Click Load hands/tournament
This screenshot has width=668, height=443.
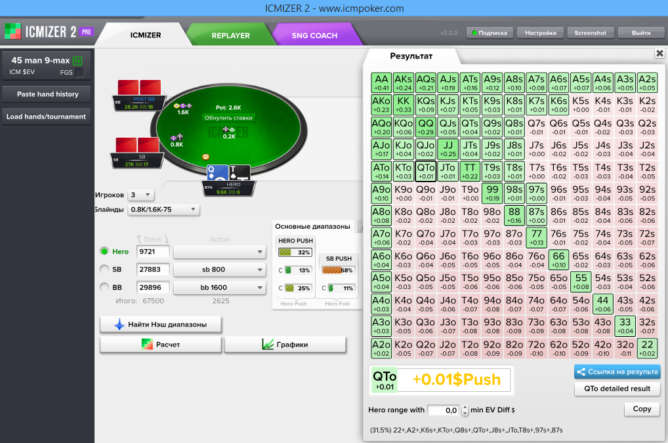[47, 117]
